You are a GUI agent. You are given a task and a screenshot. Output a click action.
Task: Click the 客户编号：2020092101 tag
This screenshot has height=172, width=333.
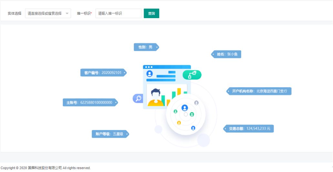tap(103, 72)
